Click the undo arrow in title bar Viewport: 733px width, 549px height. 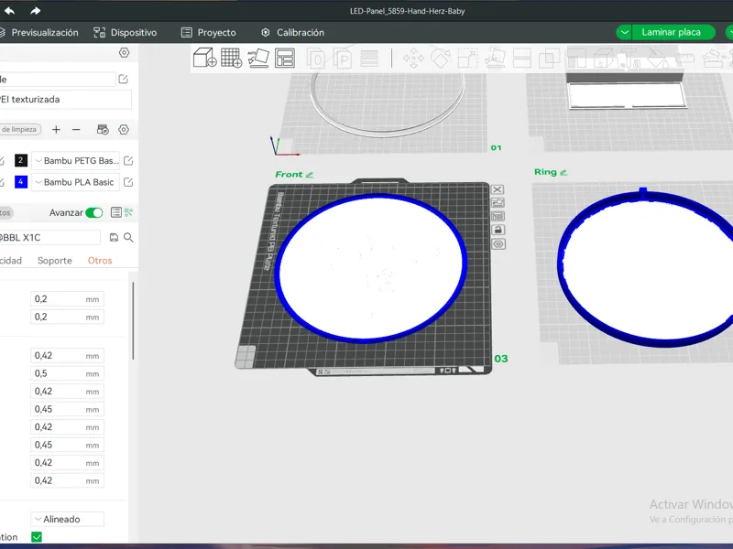(x=9, y=11)
